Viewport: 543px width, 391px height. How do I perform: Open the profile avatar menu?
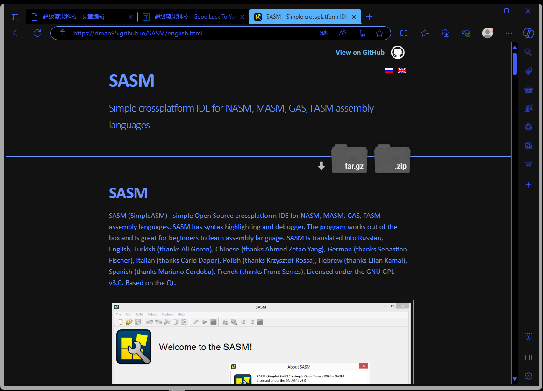pyautogui.click(x=487, y=33)
